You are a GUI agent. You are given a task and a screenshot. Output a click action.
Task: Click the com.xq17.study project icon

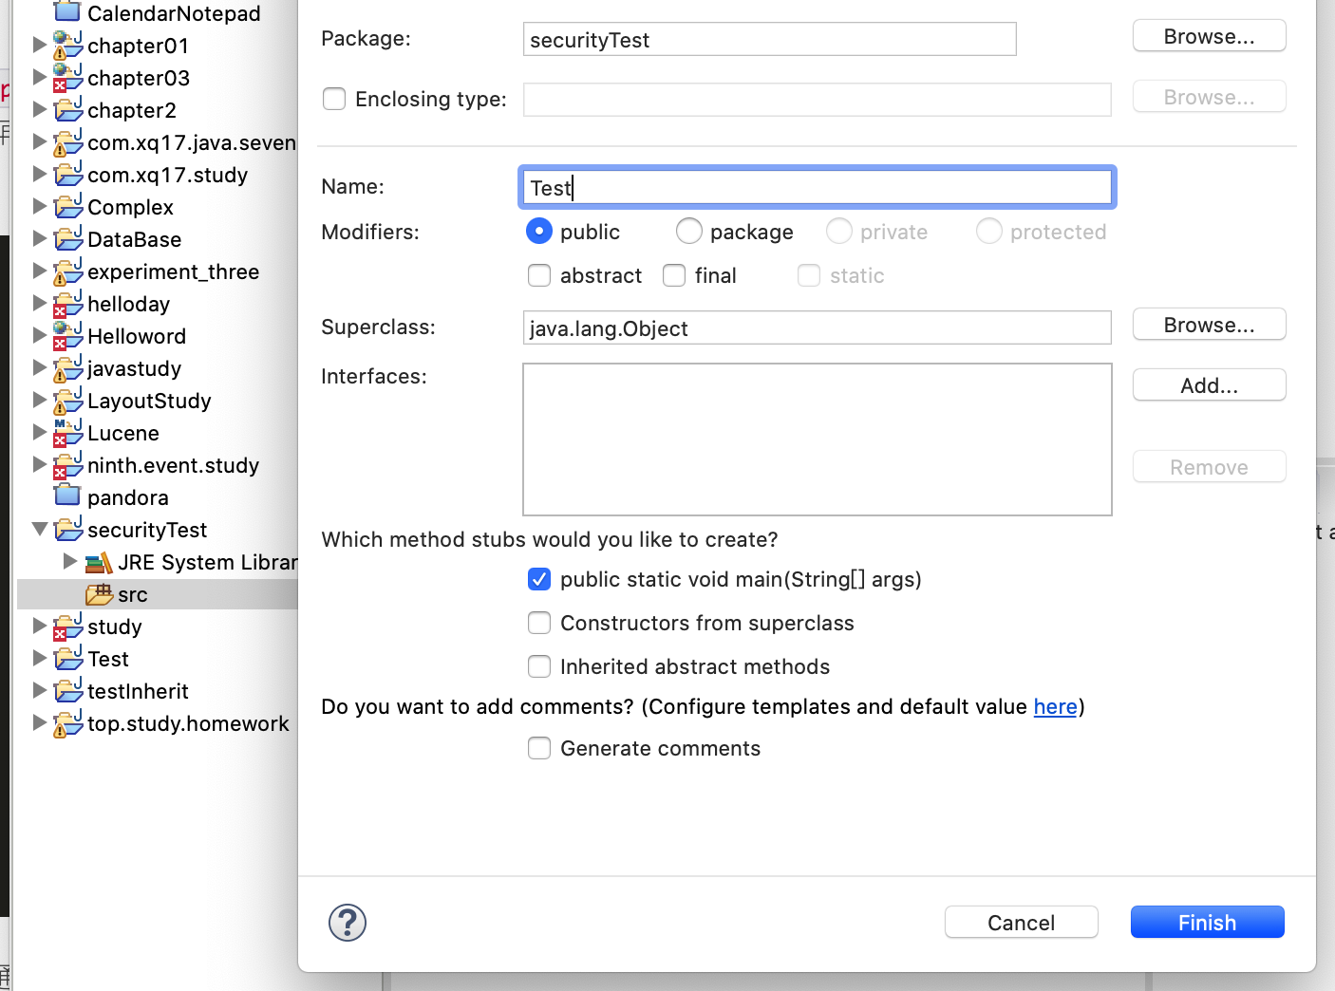click(x=67, y=174)
